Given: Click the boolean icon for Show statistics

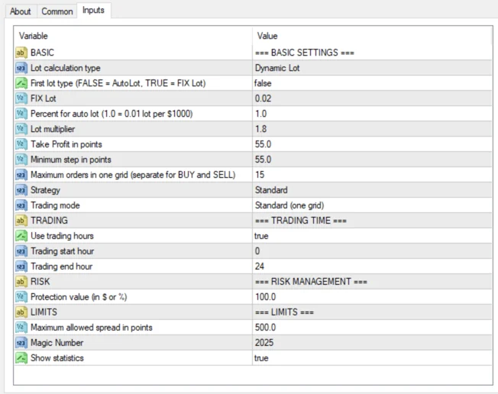Looking at the screenshot, I should pyautogui.click(x=21, y=358).
